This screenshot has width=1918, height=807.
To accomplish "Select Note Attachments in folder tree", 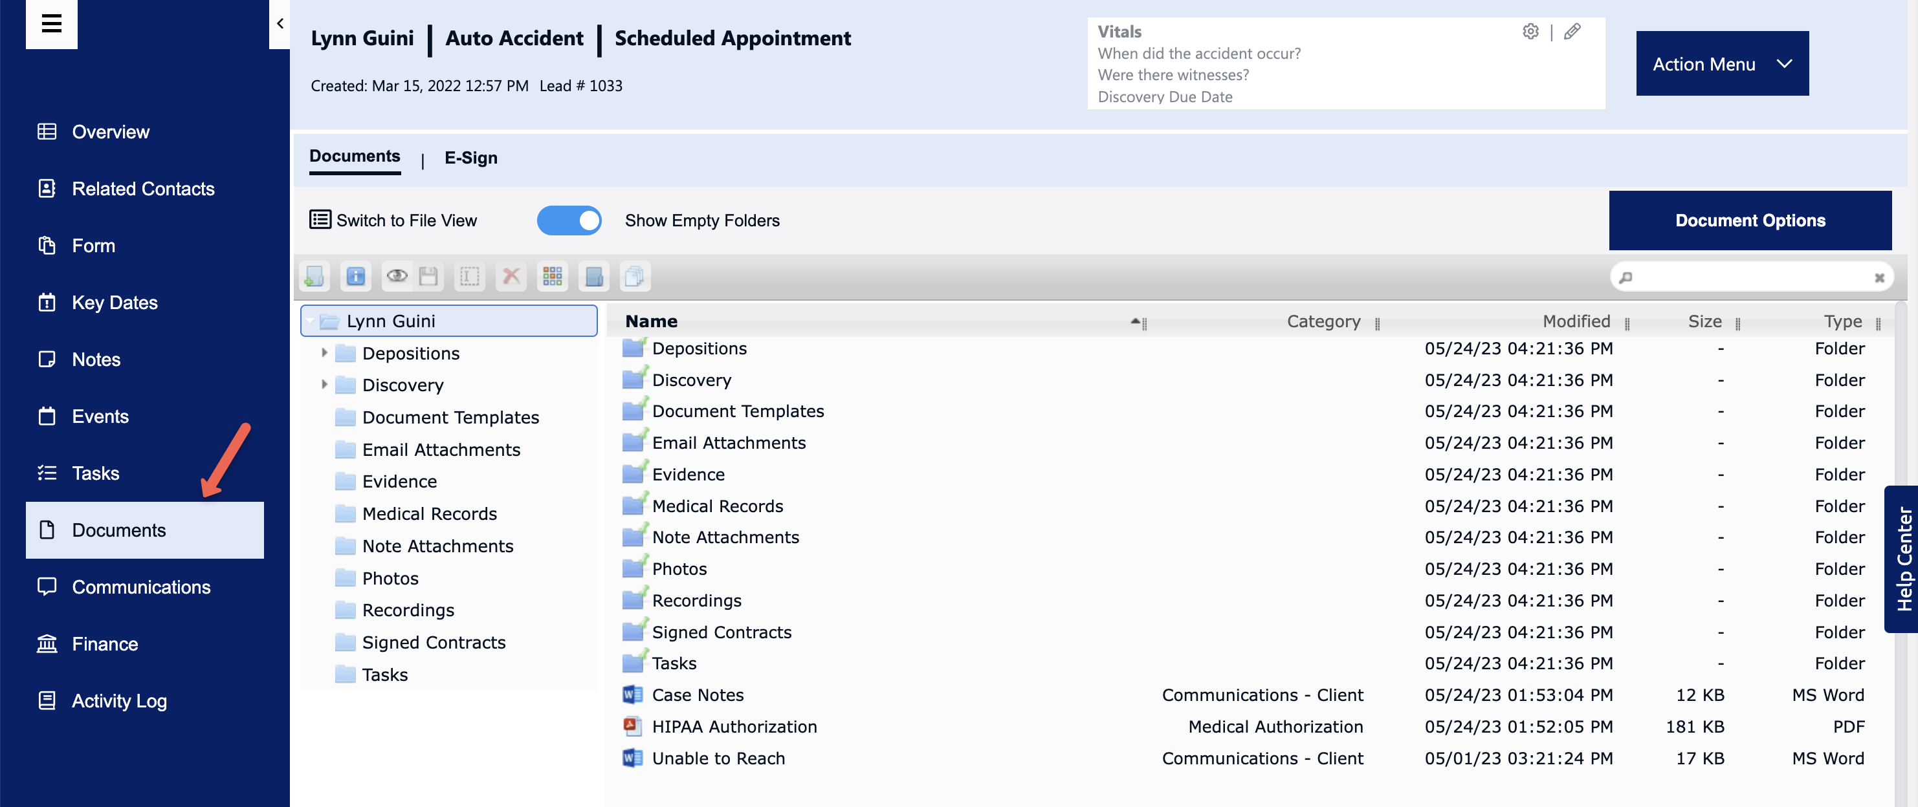I will [437, 546].
